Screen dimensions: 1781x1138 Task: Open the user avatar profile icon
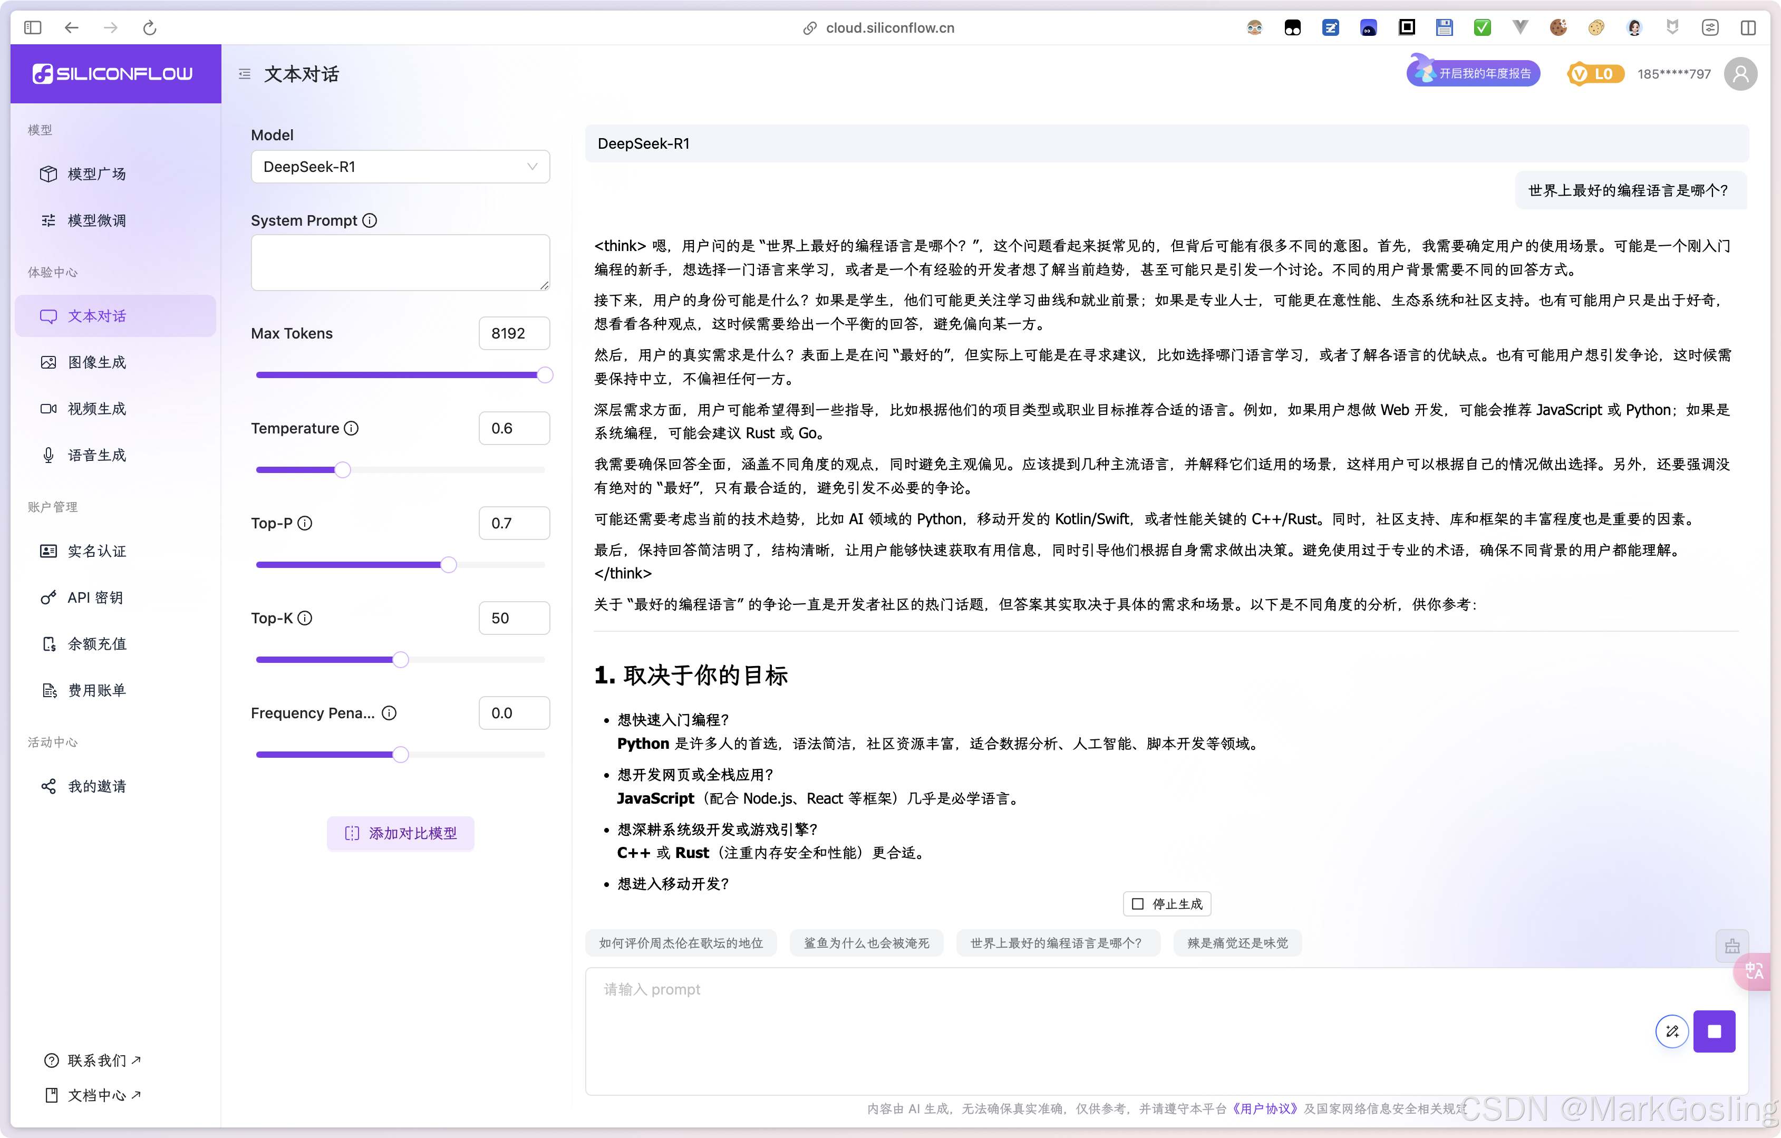point(1740,74)
